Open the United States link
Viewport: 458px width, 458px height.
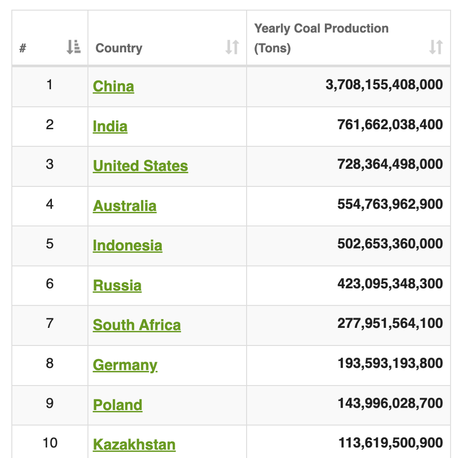(x=140, y=166)
